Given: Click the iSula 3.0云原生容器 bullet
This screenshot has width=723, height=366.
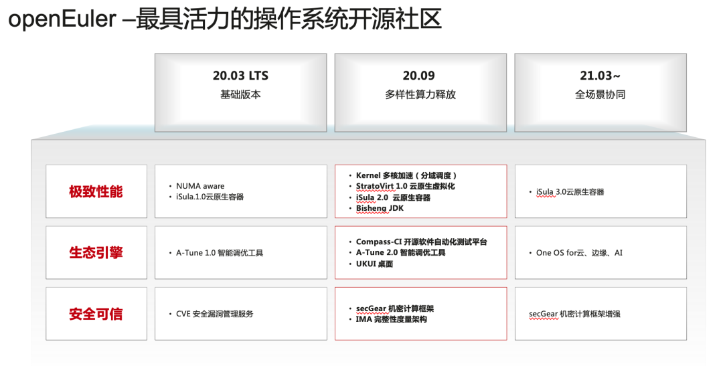Looking at the screenshot, I should point(570,192).
